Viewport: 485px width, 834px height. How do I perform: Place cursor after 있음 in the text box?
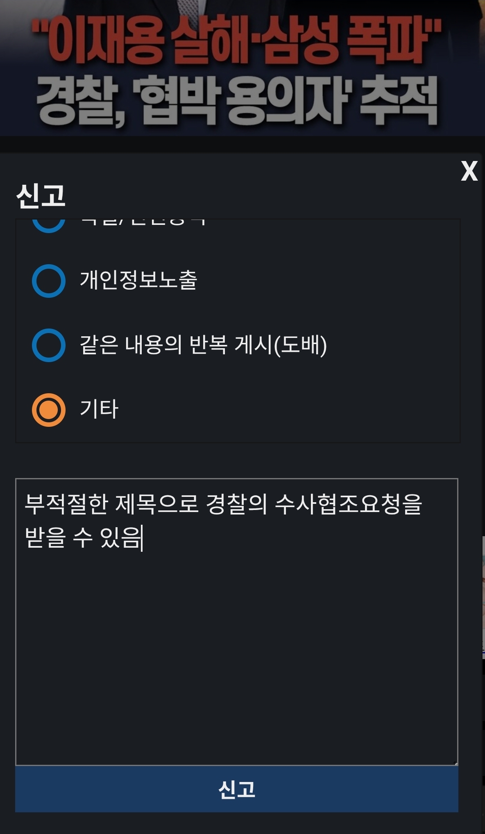point(142,538)
